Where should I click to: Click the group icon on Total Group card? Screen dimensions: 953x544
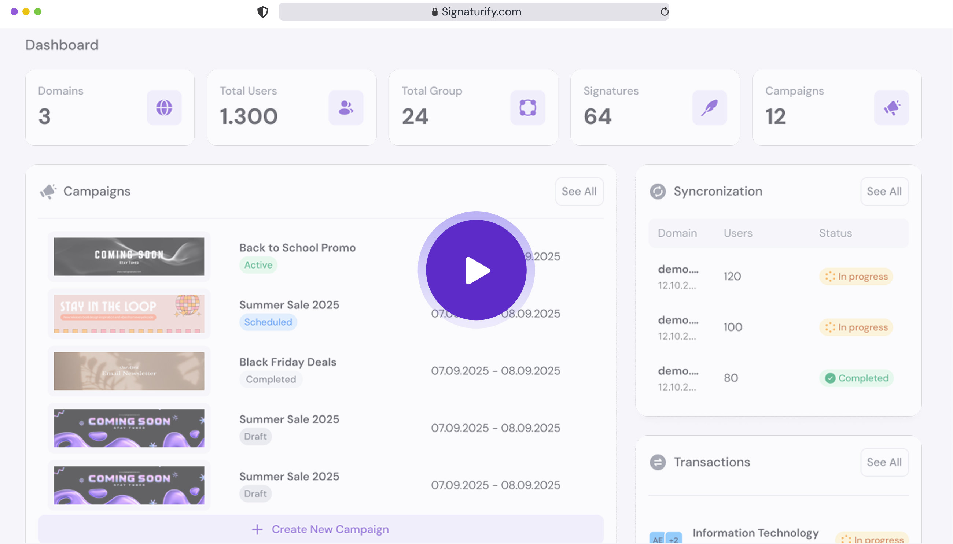[x=527, y=108]
